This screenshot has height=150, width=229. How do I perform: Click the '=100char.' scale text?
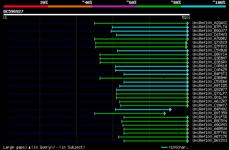tap(178, 147)
